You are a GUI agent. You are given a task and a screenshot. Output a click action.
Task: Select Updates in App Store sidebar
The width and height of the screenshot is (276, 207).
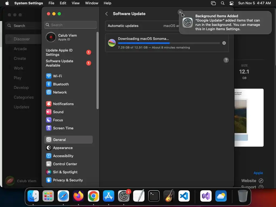pyautogui.click(x=22, y=107)
